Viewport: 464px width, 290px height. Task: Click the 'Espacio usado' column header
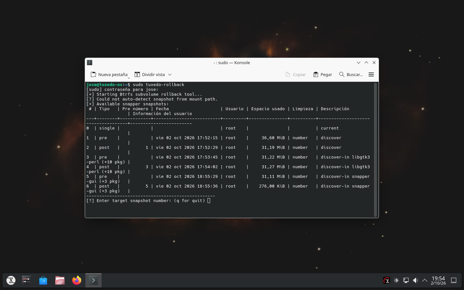point(268,109)
